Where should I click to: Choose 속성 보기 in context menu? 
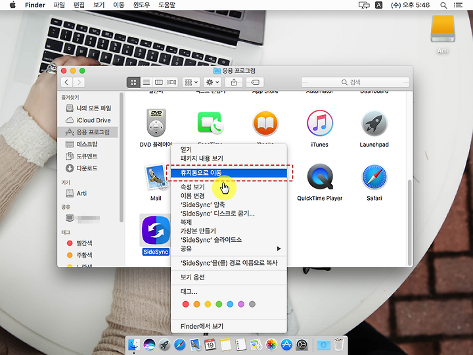pos(229,187)
